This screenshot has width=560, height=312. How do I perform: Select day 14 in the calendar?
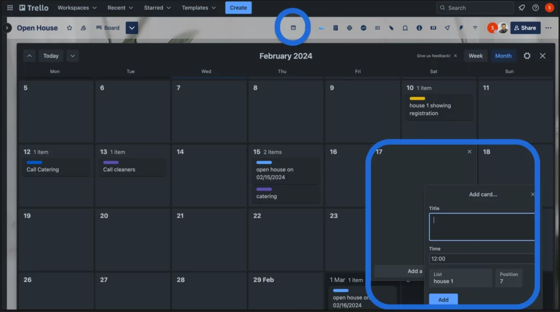(x=209, y=175)
